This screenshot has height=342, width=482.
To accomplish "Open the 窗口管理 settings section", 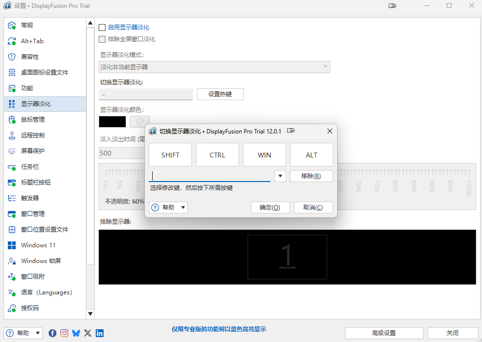I will point(33,214).
